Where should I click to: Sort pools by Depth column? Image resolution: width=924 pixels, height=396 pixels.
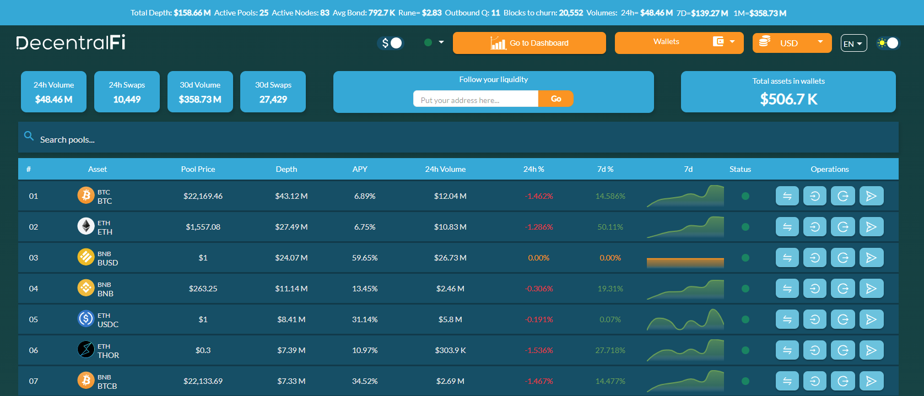(x=287, y=169)
